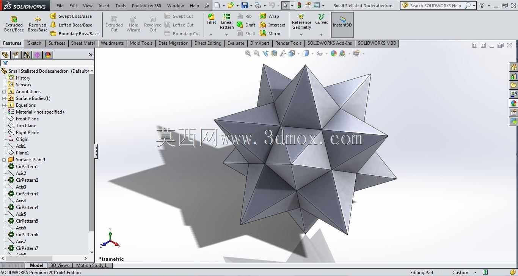Switch to the Evaluate tab

point(236,43)
